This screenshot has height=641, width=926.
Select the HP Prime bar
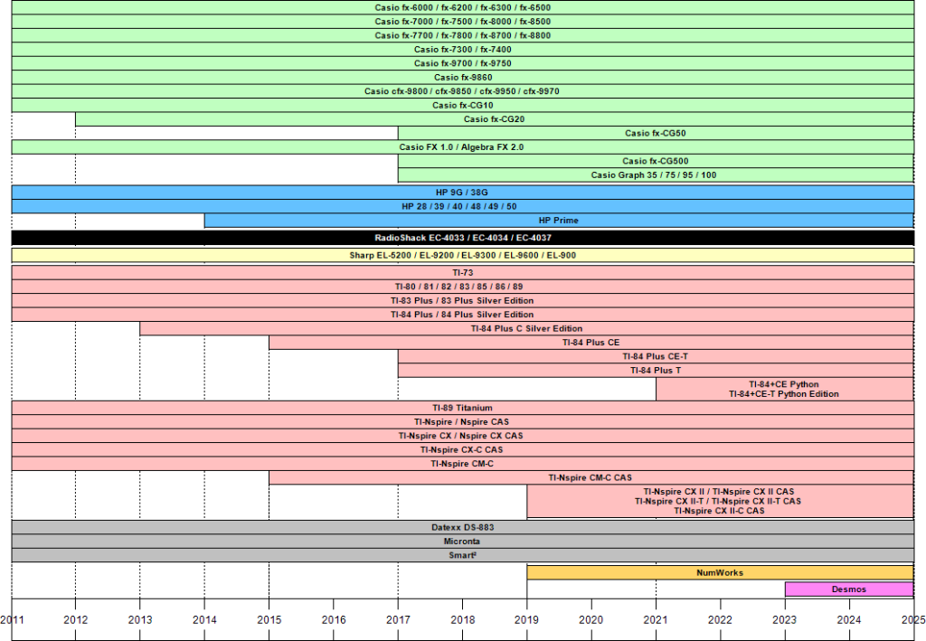[x=559, y=221]
